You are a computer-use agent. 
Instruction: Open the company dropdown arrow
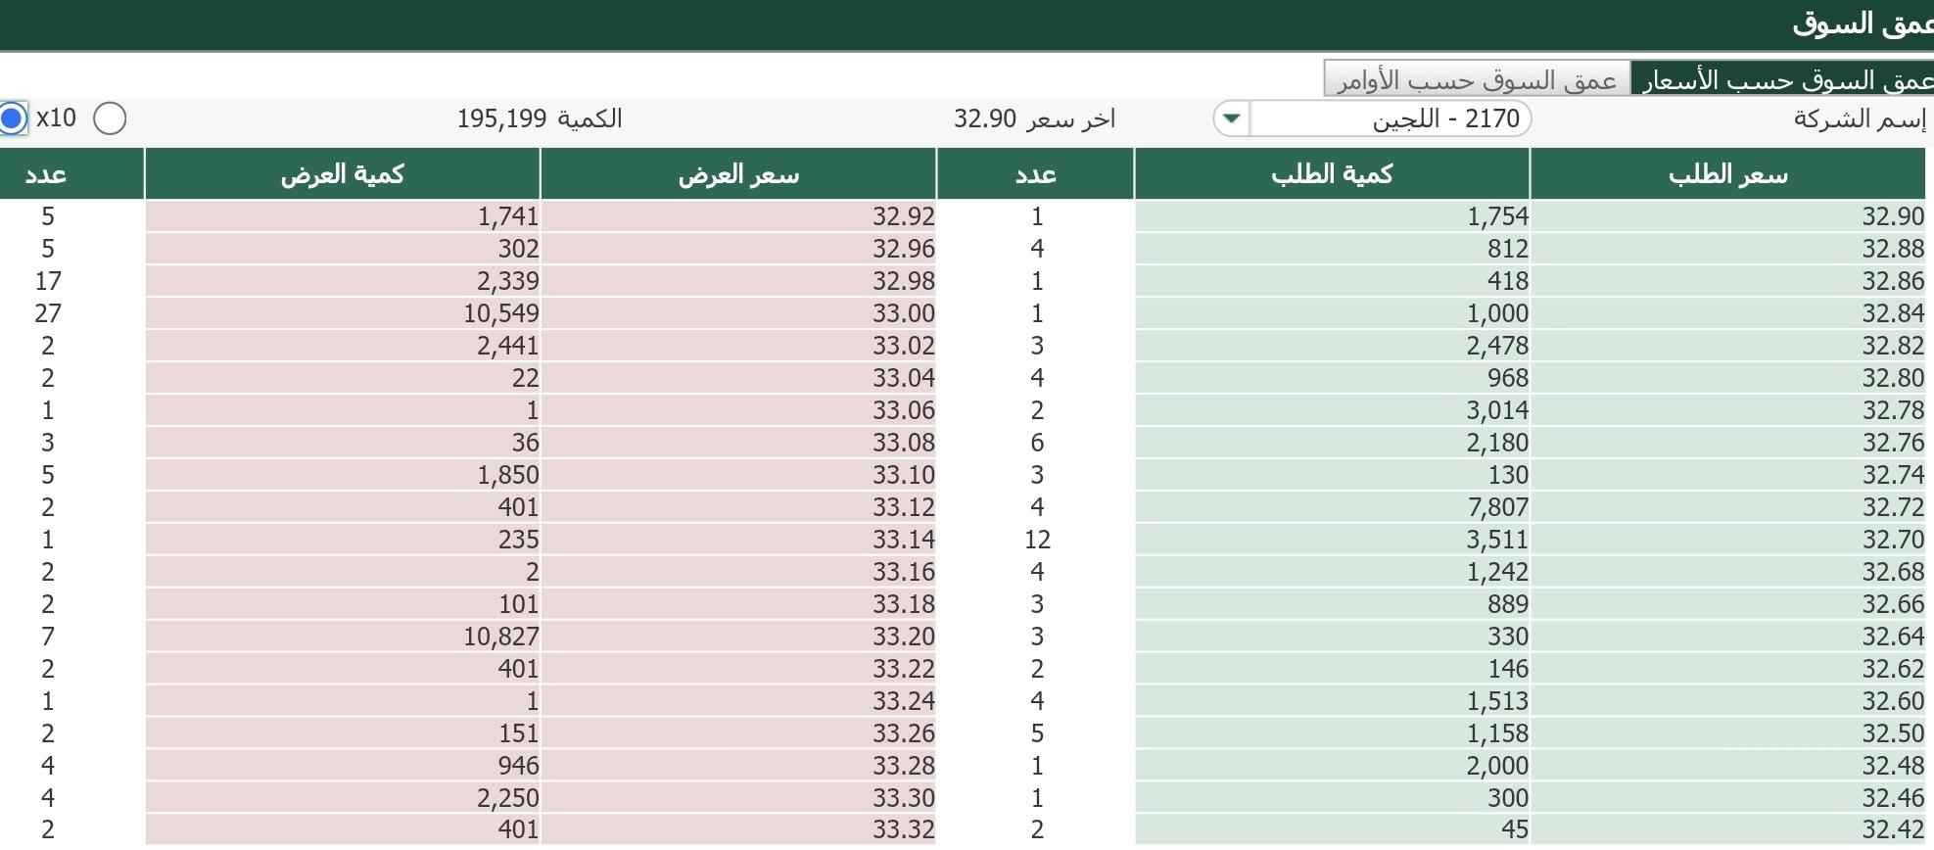pyautogui.click(x=1232, y=118)
